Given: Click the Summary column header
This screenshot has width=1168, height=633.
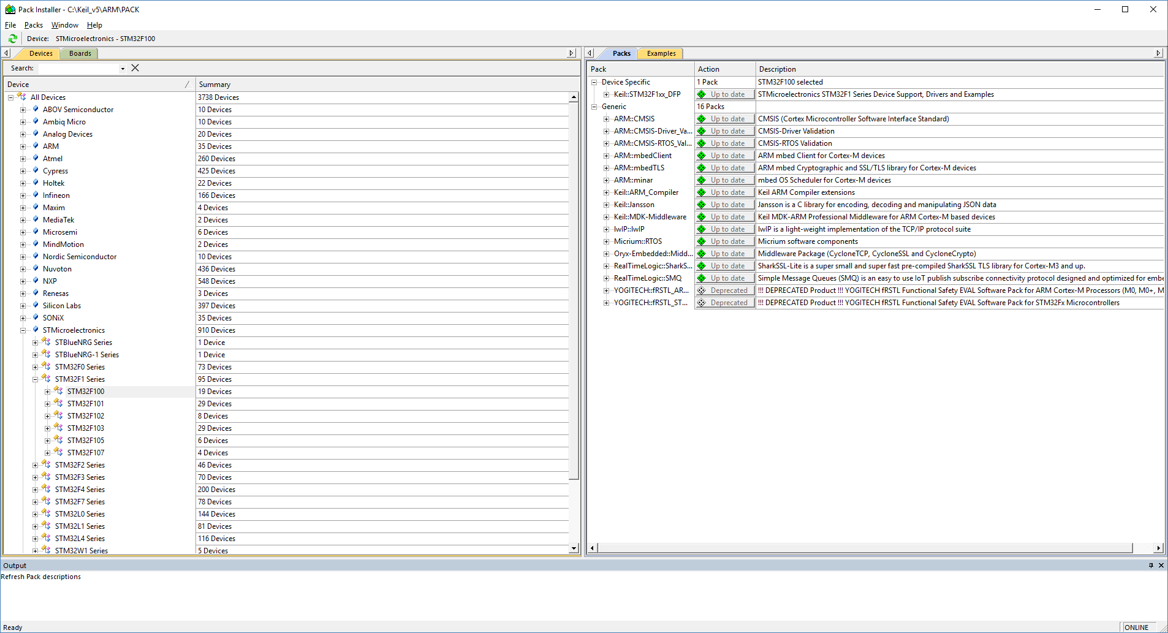Looking at the screenshot, I should coord(387,85).
